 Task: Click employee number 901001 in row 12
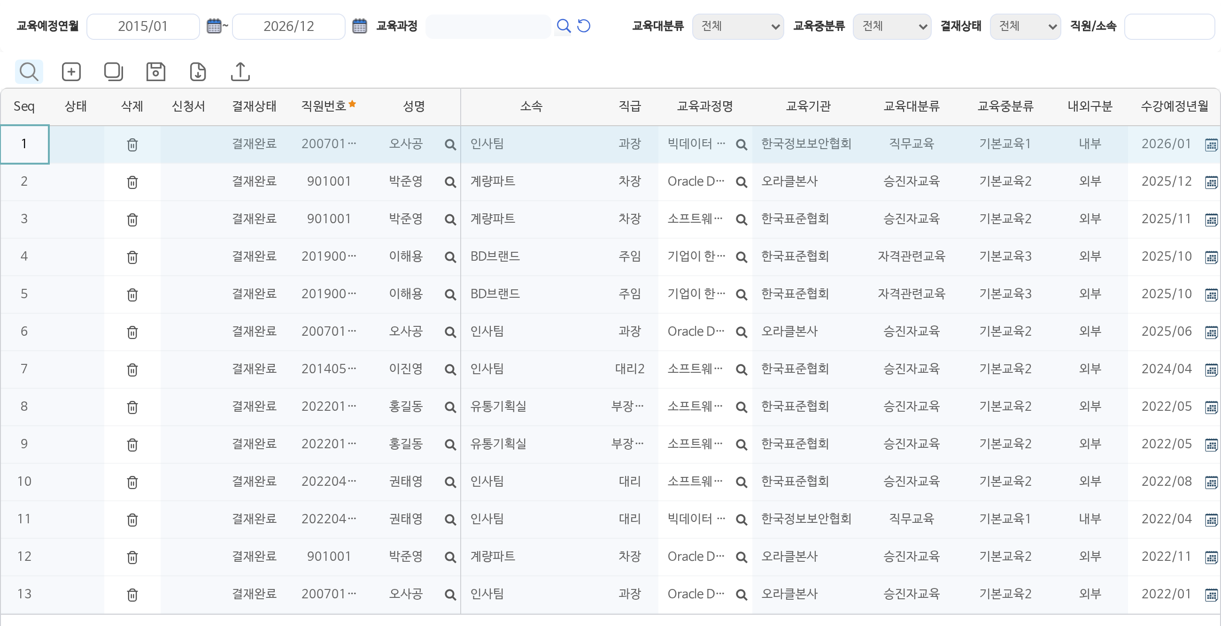tap(328, 557)
